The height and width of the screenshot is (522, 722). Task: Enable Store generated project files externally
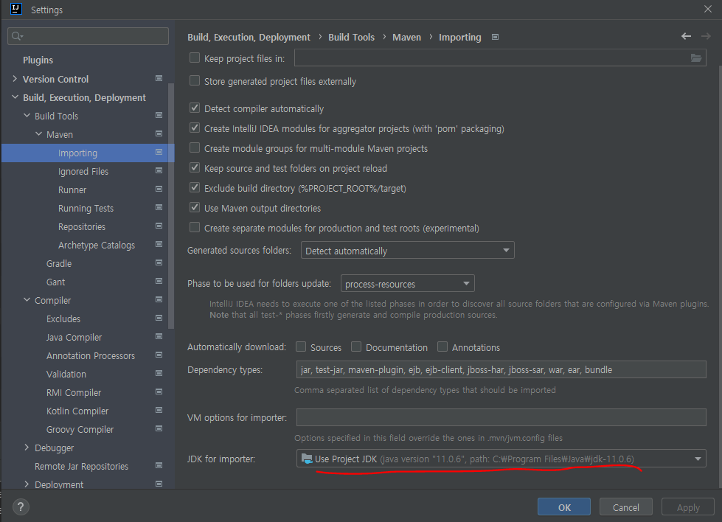(x=195, y=80)
